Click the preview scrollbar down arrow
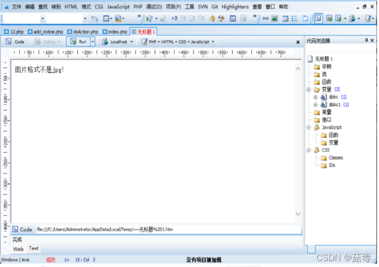This screenshot has width=379, height=267. pos(298,214)
